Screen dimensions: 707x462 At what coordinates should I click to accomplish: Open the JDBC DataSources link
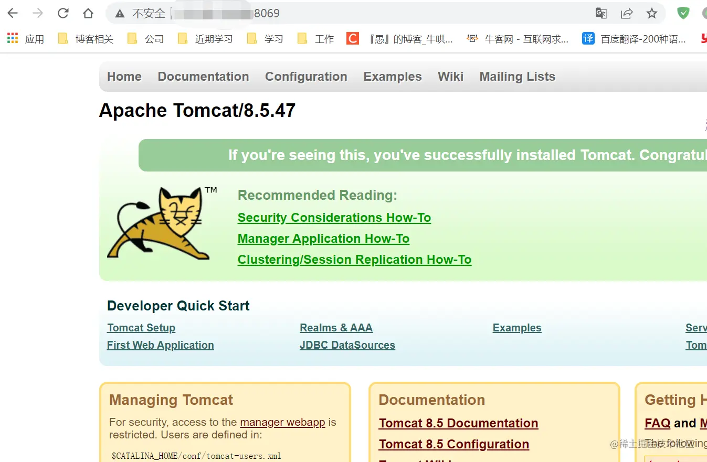(x=347, y=345)
